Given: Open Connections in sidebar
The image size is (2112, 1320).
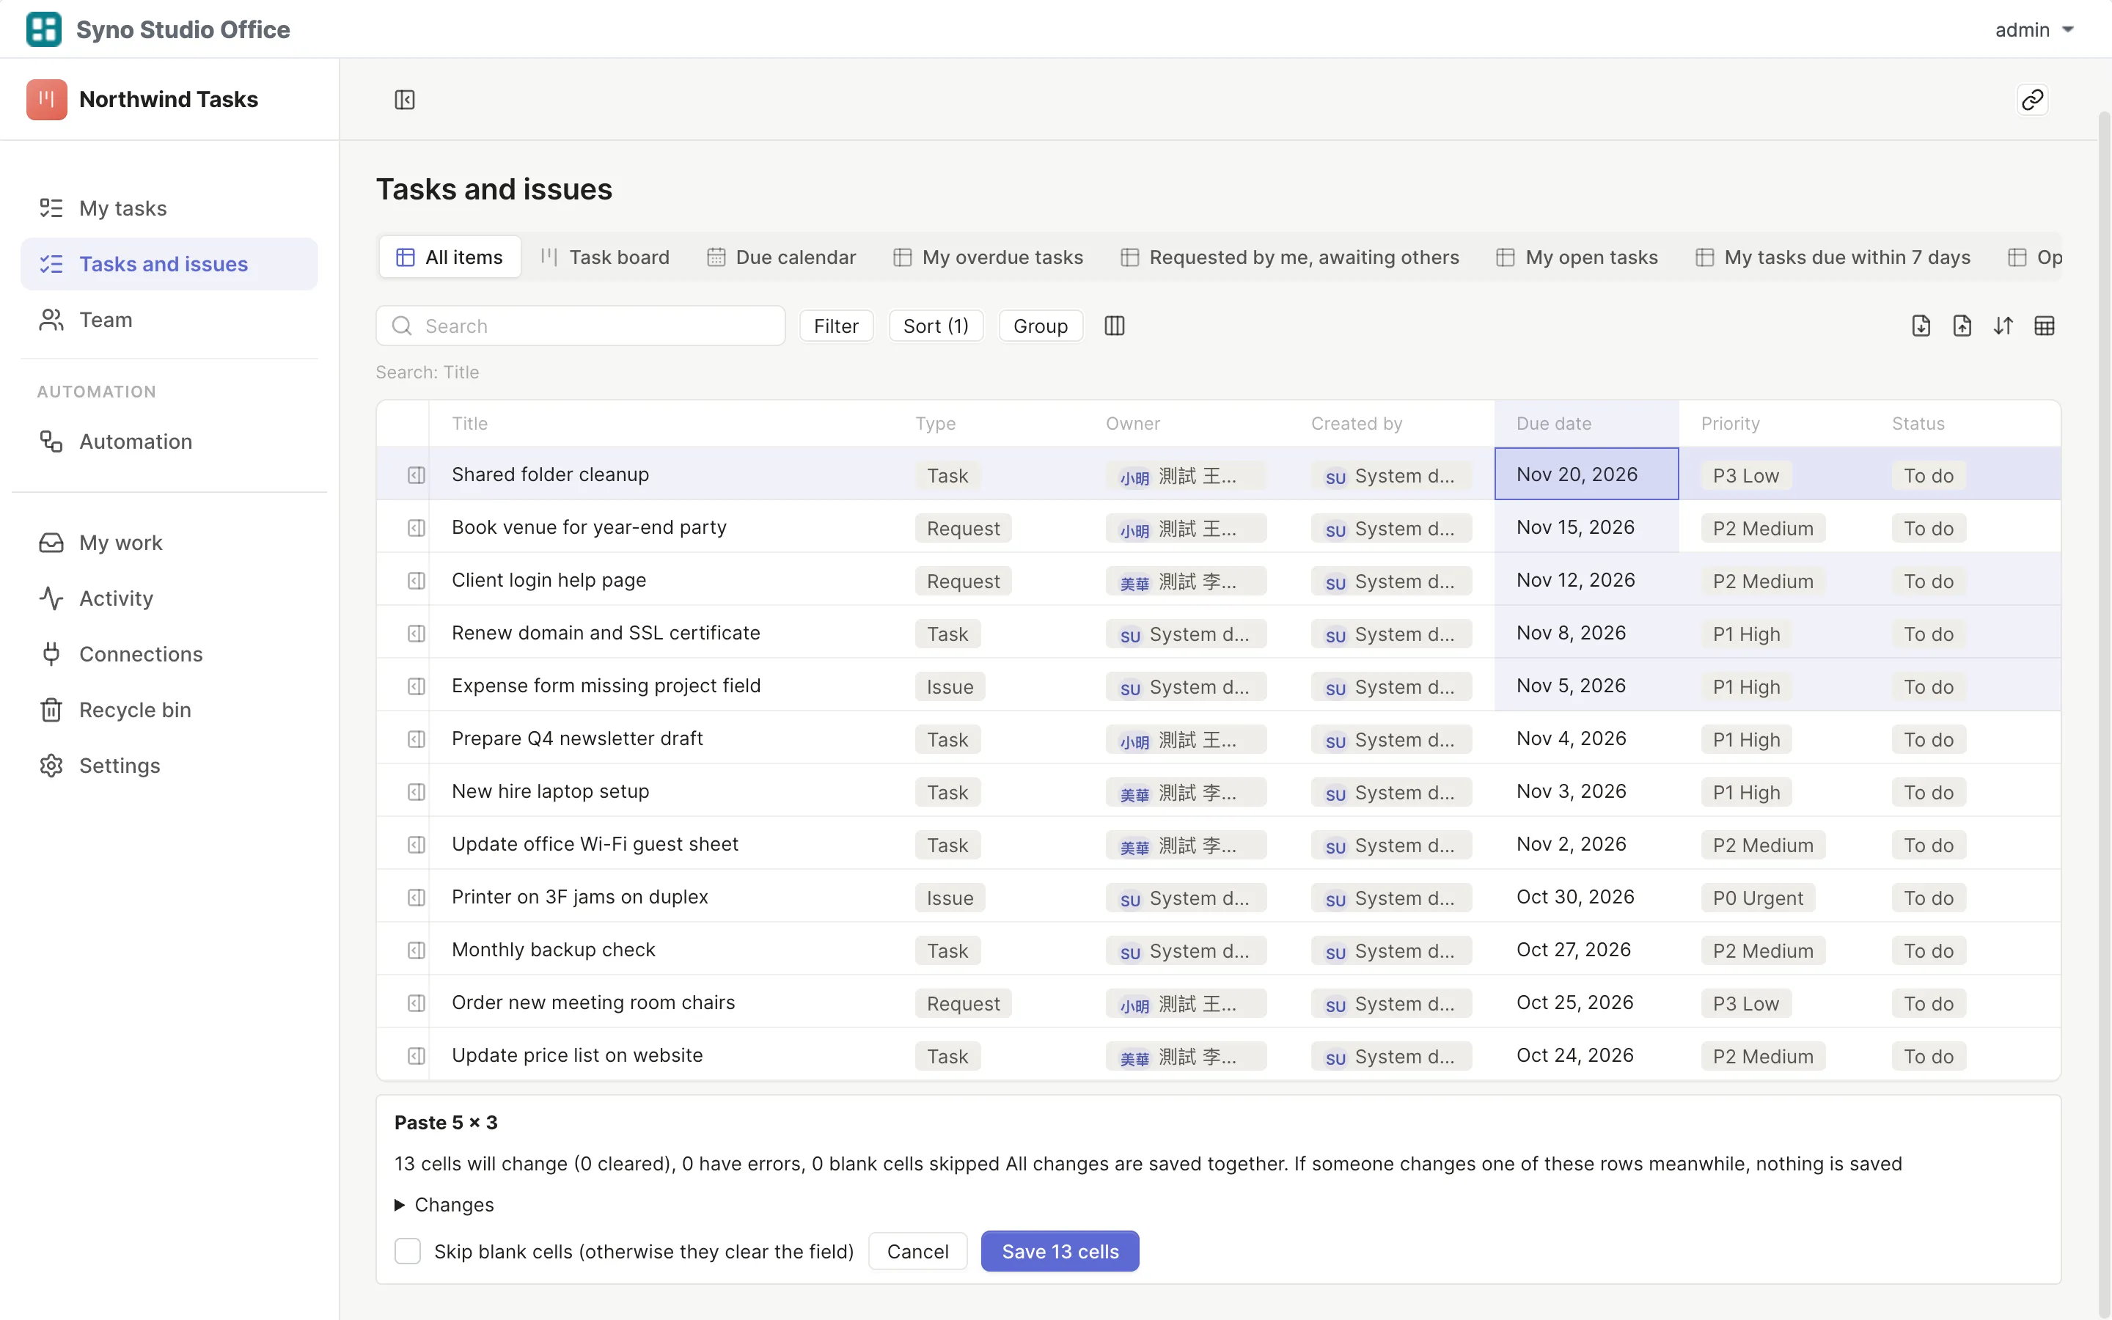Looking at the screenshot, I should (169, 654).
